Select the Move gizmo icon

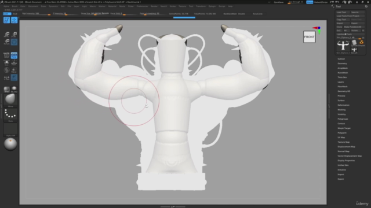(x=6, y=35)
